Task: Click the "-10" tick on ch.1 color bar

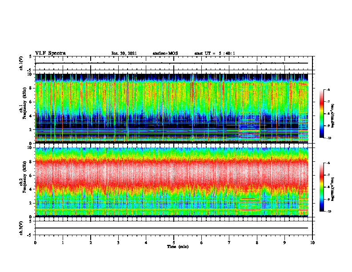Action: point(328,138)
